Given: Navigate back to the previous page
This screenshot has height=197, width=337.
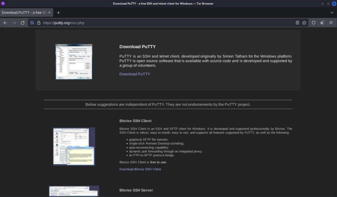Looking at the screenshot, I should [x=5, y=23].
